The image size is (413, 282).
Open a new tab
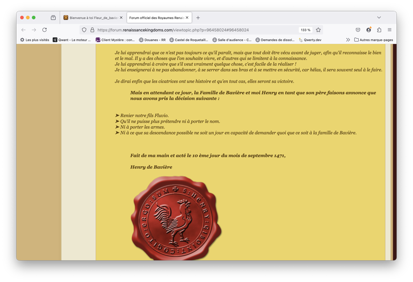[198, 18]
